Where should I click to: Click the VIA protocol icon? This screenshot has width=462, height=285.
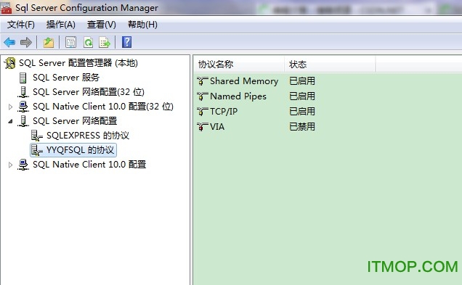pyautogui.click(x=203, y=127)
